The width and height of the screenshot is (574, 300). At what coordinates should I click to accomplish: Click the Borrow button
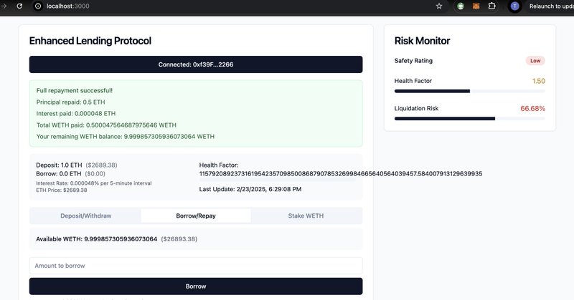coord(196,286)
